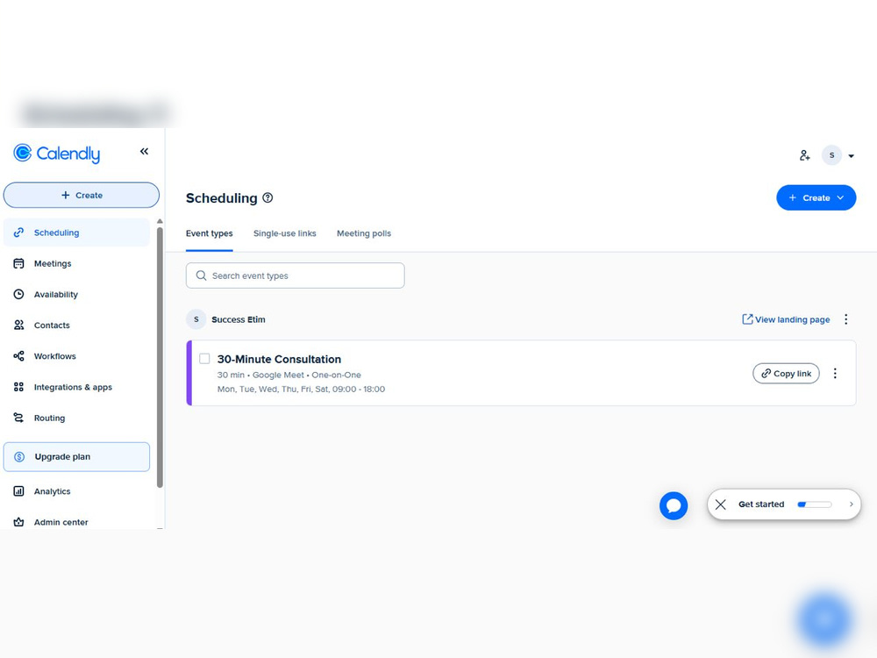
Task: Go to Availability page
Action: 76,294
